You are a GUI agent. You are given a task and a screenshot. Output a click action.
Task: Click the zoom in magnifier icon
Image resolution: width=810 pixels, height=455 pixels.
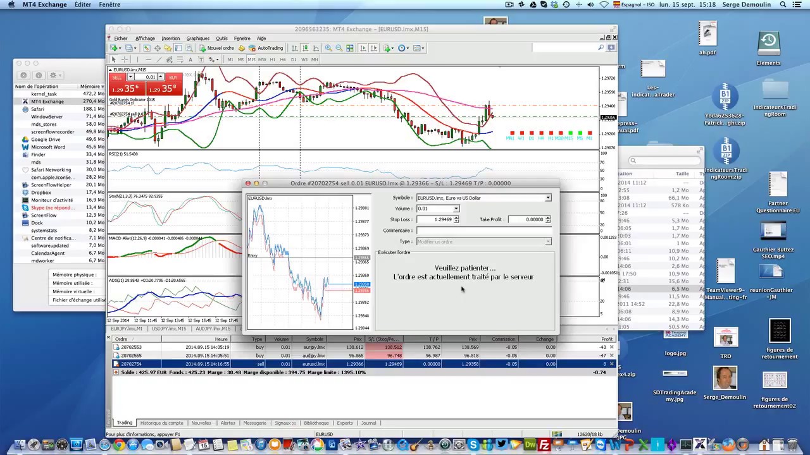(x=328, y=48)
